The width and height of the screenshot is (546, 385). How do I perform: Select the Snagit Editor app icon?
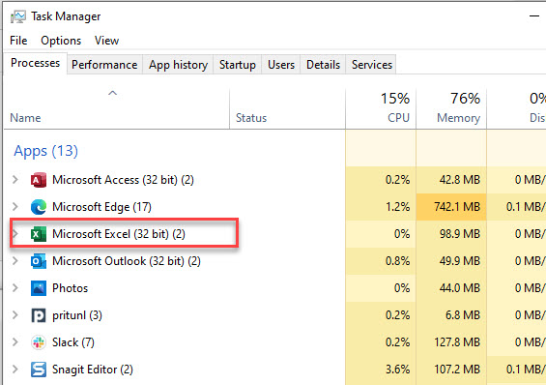click(39, 370)
